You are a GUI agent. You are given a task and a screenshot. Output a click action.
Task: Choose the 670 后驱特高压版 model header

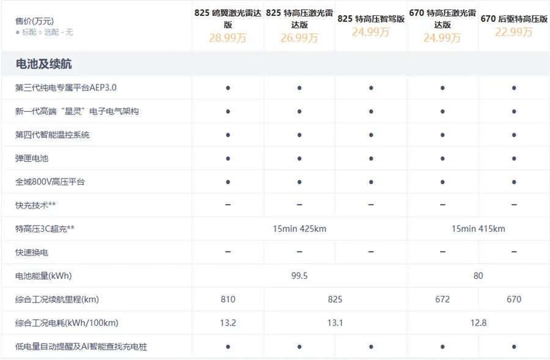coord(514,19)
